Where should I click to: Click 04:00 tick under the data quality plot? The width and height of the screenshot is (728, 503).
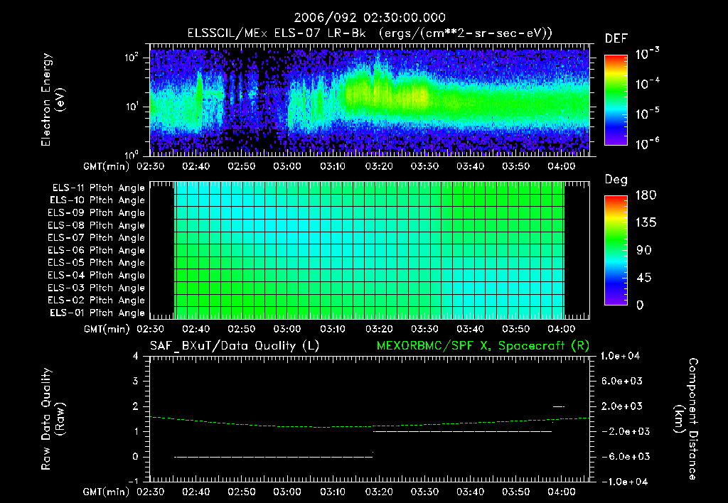562,492
